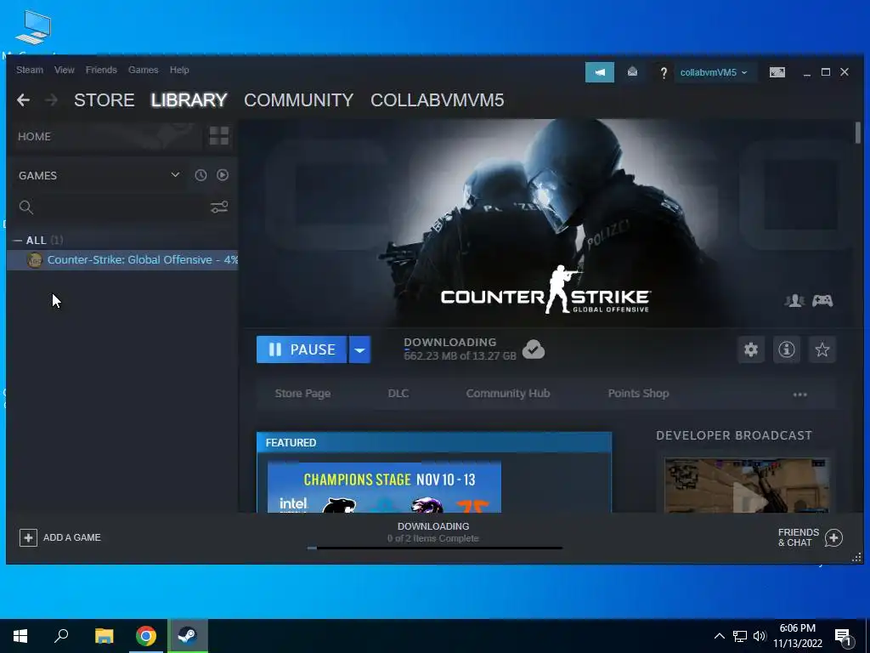Open the collabvmVM5 account dropdown
The image size is (870, 653).
tap(714, 72)
